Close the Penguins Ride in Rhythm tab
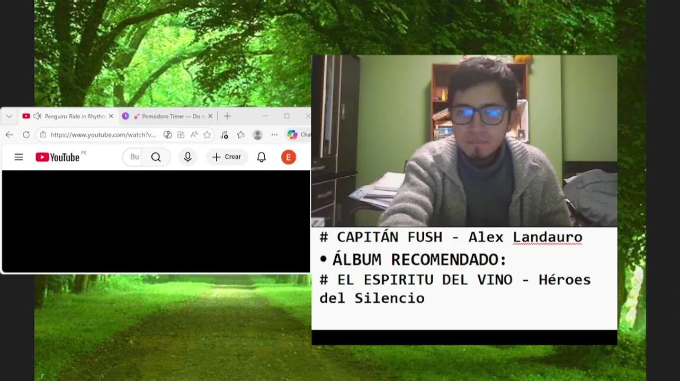 [111, 116]
